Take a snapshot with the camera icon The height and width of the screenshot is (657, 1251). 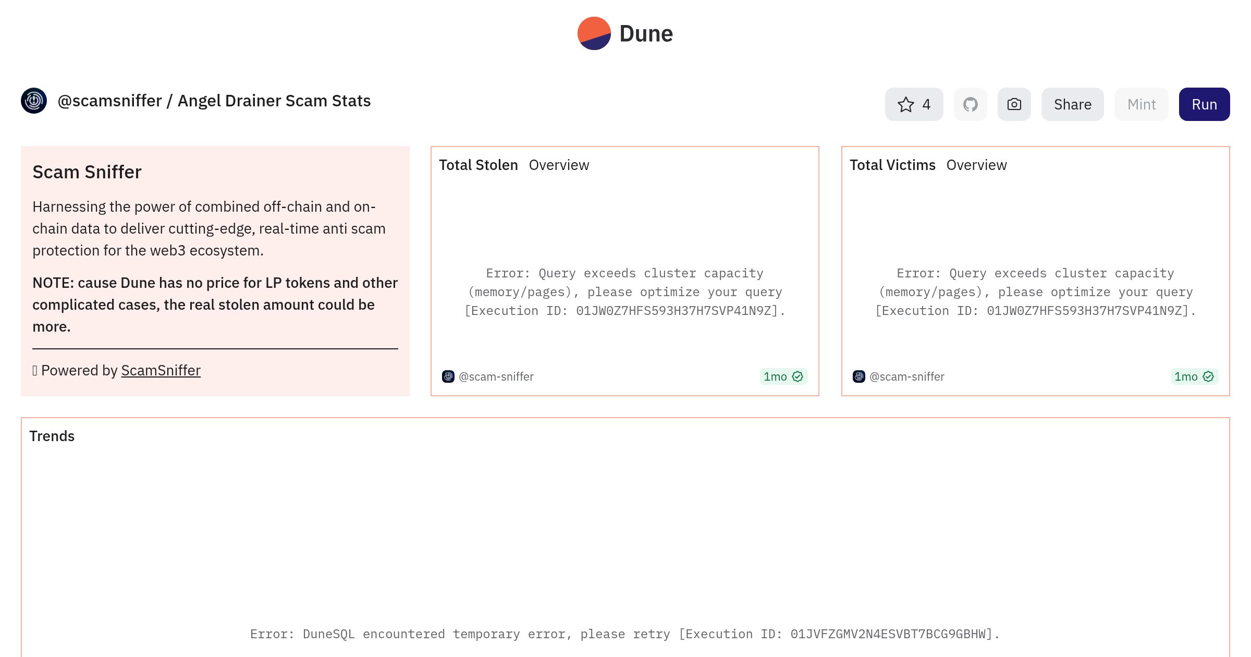[x=1014, y=104]
